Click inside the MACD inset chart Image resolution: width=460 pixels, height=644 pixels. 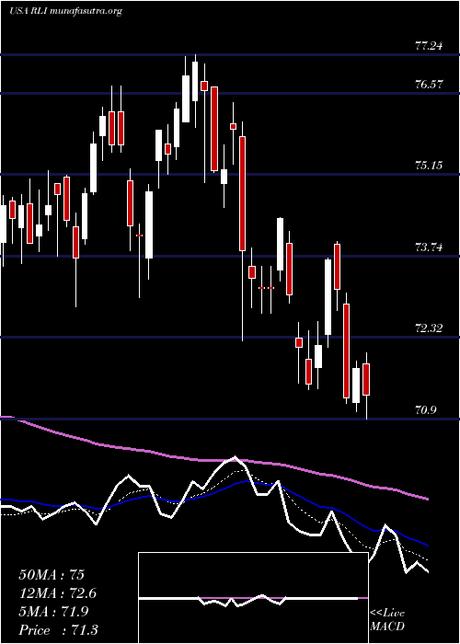point(253,598)
